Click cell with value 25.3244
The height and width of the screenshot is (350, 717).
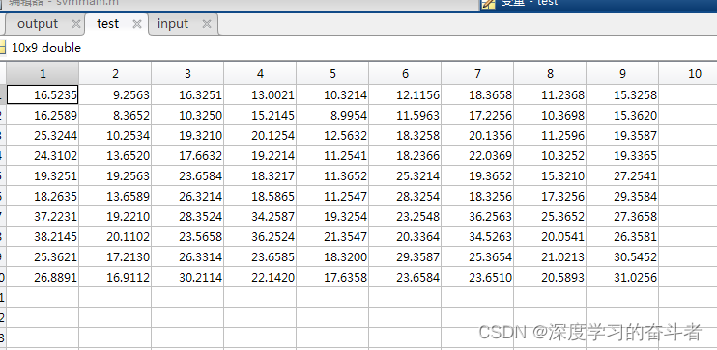[43, 136]
